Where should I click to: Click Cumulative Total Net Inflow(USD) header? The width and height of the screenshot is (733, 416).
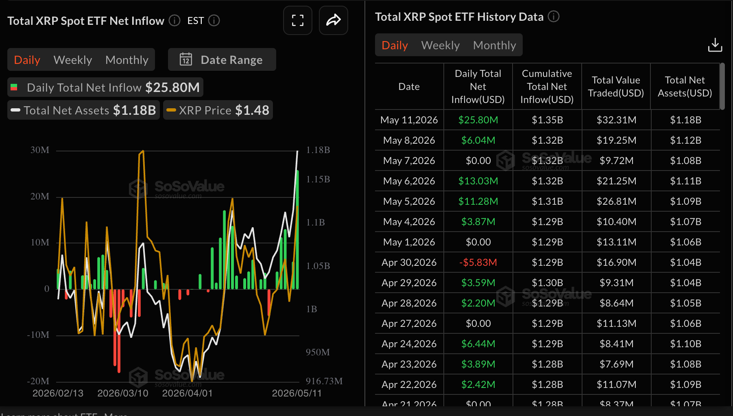click(547, 86)
